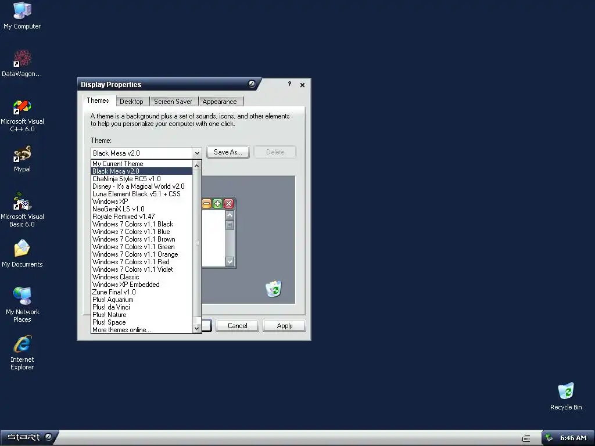595x446 pixels.
Task: Collapse the Theme dropdown arrow
Action: pyautogui.click(x=197, y=153)
